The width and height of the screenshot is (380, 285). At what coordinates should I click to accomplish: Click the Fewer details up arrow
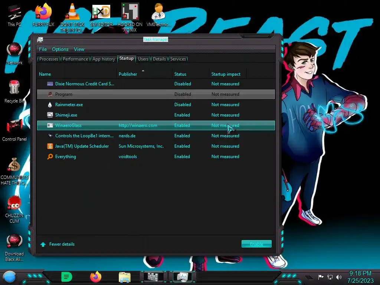[43, 244]
